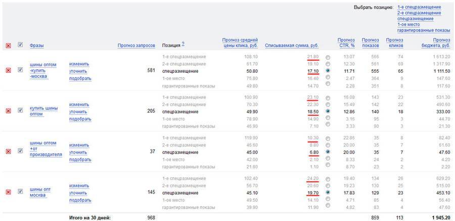Click 'Прогноз средней цены клика, руб.' header
Screen dimensions: 455x221
[x=240, y=42]
